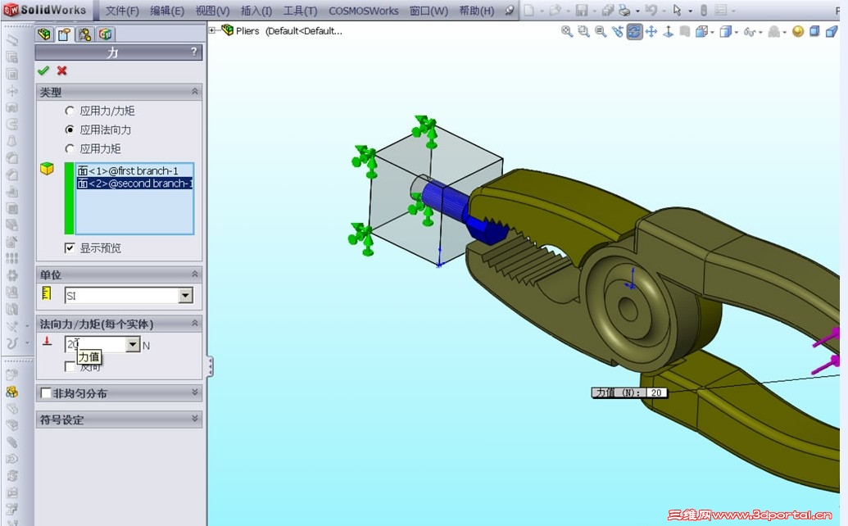Click the 力值 (N) callout value box

[656, 392]
